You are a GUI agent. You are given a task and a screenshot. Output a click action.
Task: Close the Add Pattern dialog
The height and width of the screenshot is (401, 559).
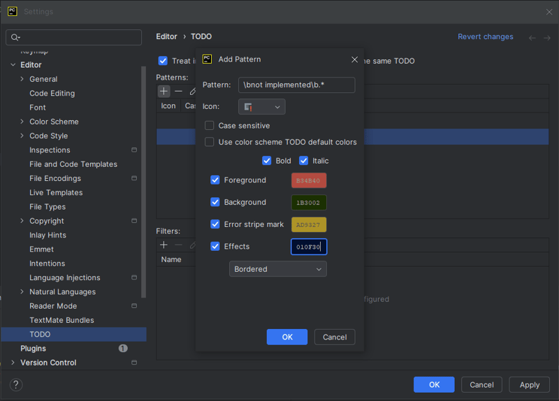coord(354,59)
